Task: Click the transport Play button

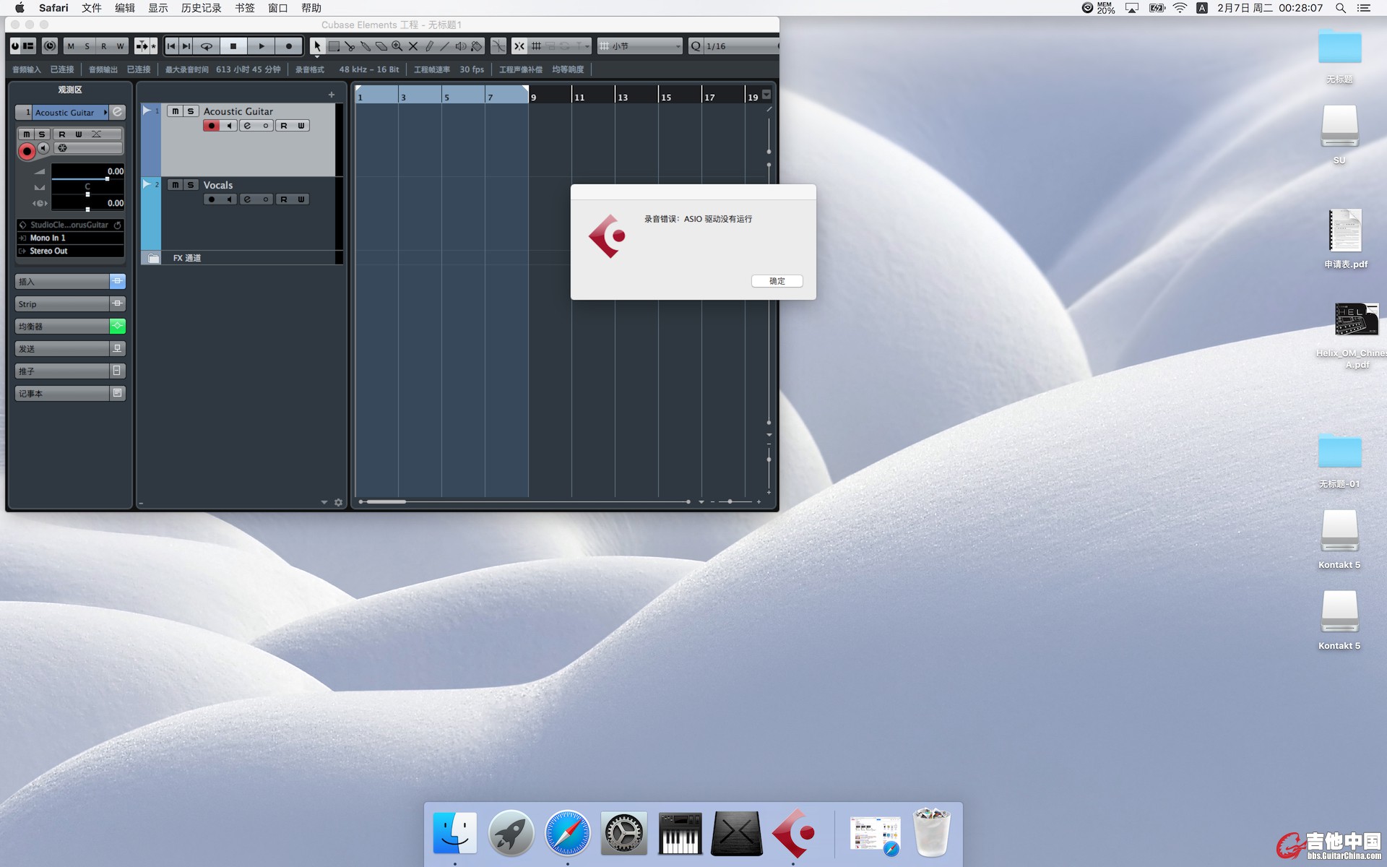Action: [x=262, y=46]
